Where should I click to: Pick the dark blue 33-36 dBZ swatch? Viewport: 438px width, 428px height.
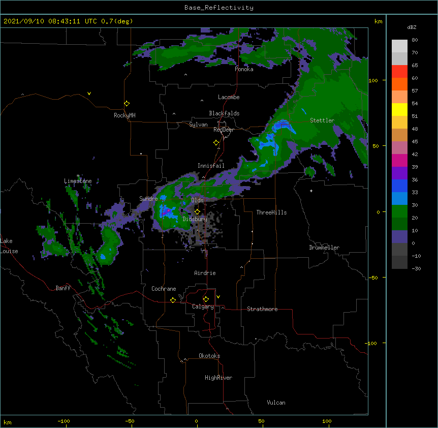pos(399,186)
